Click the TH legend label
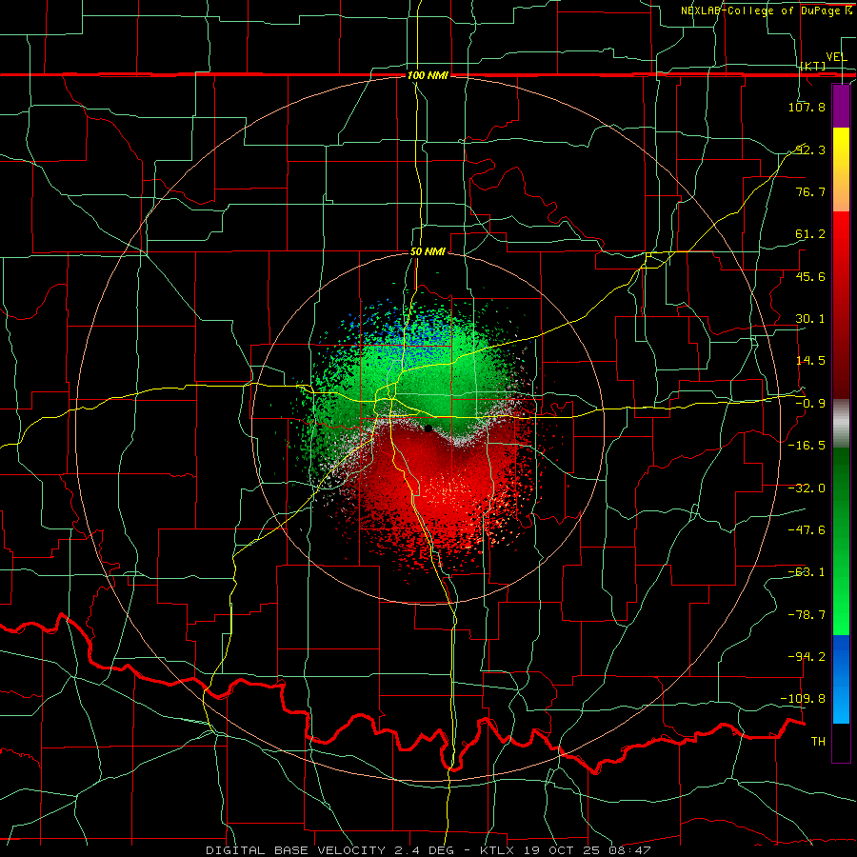 click(818, 742)
